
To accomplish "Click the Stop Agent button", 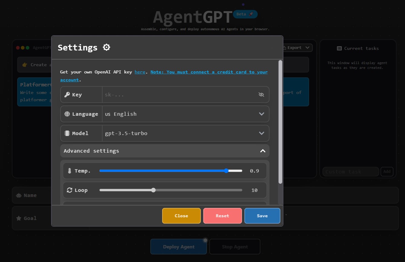I will pos(235,247).
